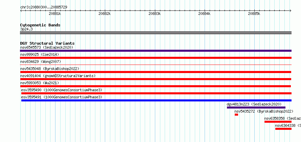Select the red nsv5435048 variant bar
The width and height of the screenshot is (301, 142).
pos(156,72)
